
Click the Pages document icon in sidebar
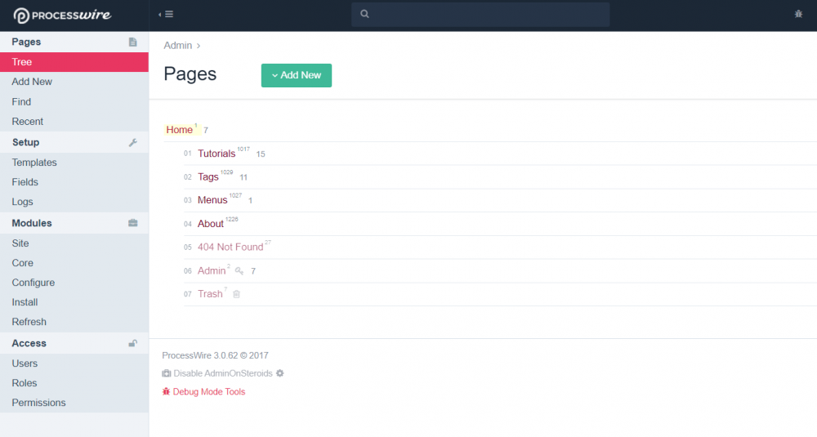[x=133, y=42]
